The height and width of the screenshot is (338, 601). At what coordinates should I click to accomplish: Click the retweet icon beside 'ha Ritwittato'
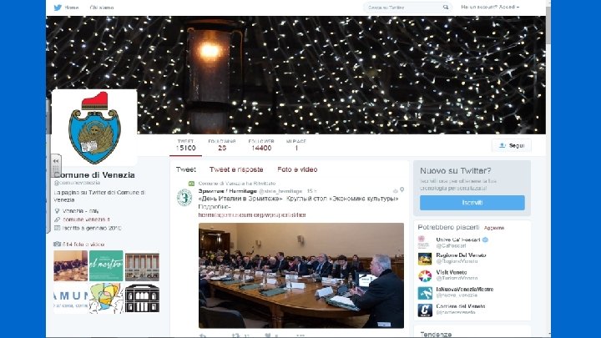(x=191, y=184)
